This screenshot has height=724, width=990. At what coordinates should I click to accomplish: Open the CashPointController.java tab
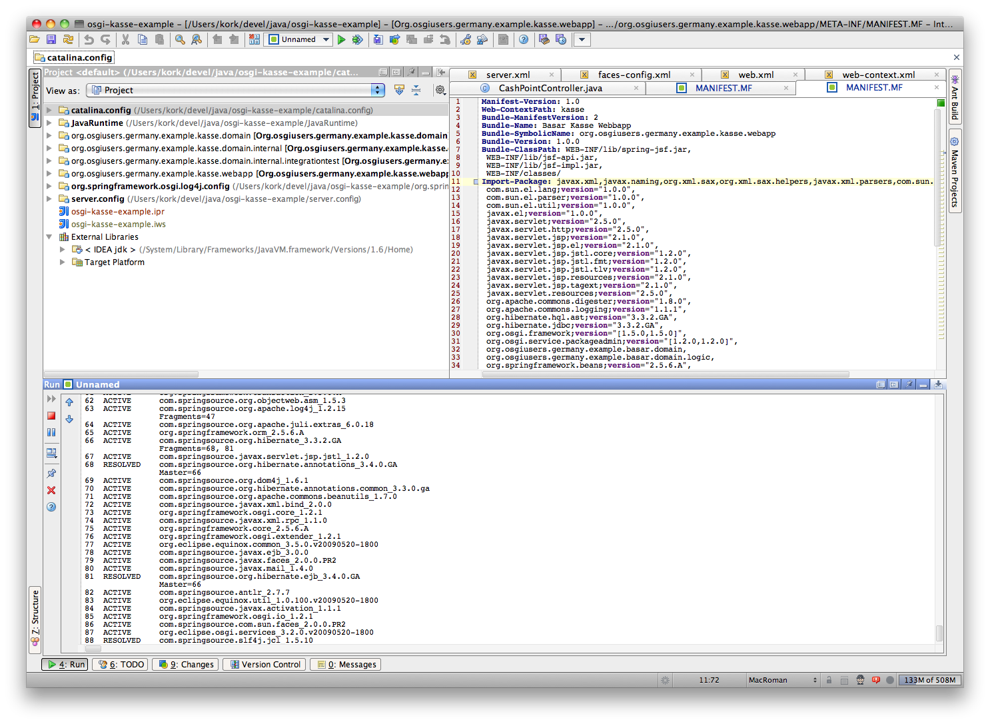[550, 88]
